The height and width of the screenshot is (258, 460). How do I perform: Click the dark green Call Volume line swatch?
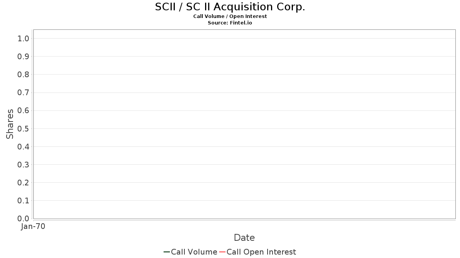coord(167,252)
